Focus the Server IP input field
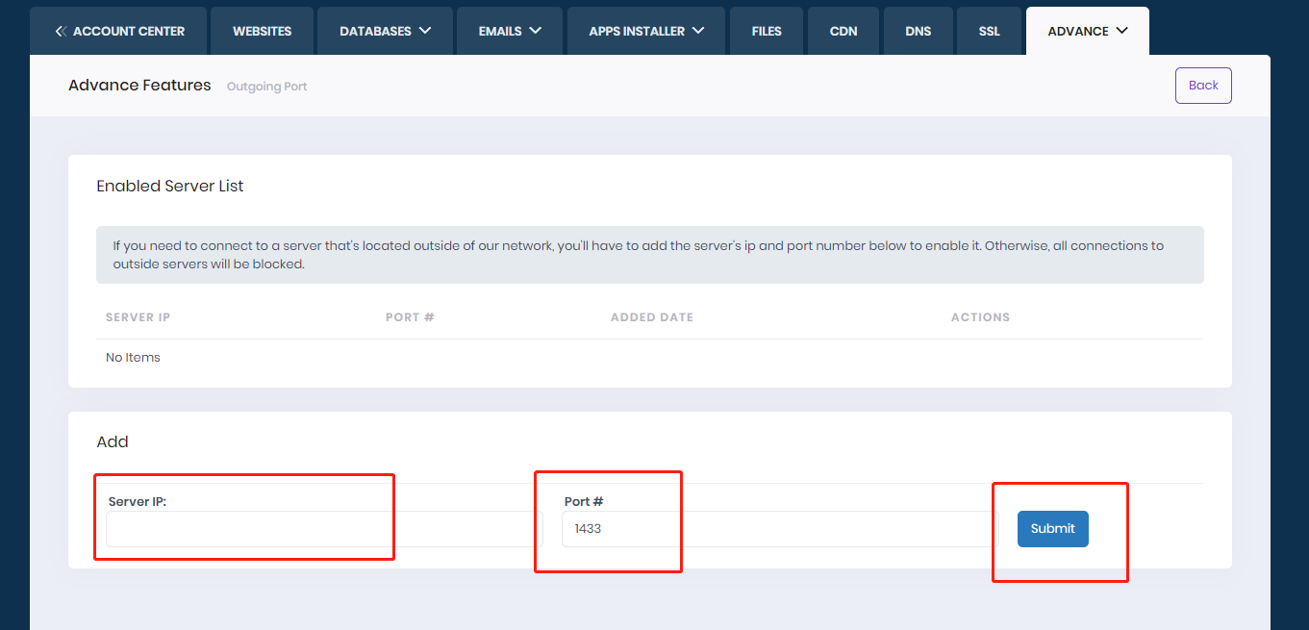Screen dimensions: 1309x630 [324, 529]
